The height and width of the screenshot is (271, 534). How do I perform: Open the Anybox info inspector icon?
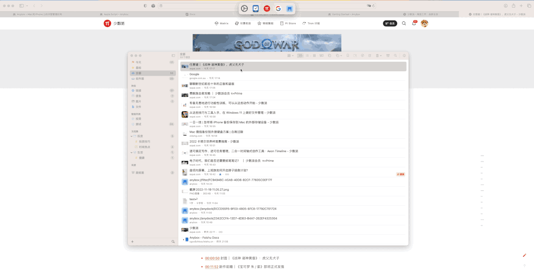click(404, 55)
